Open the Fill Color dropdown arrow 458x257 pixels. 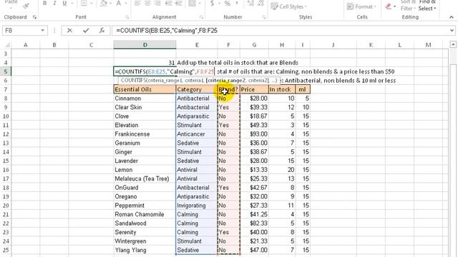point(111,3)
